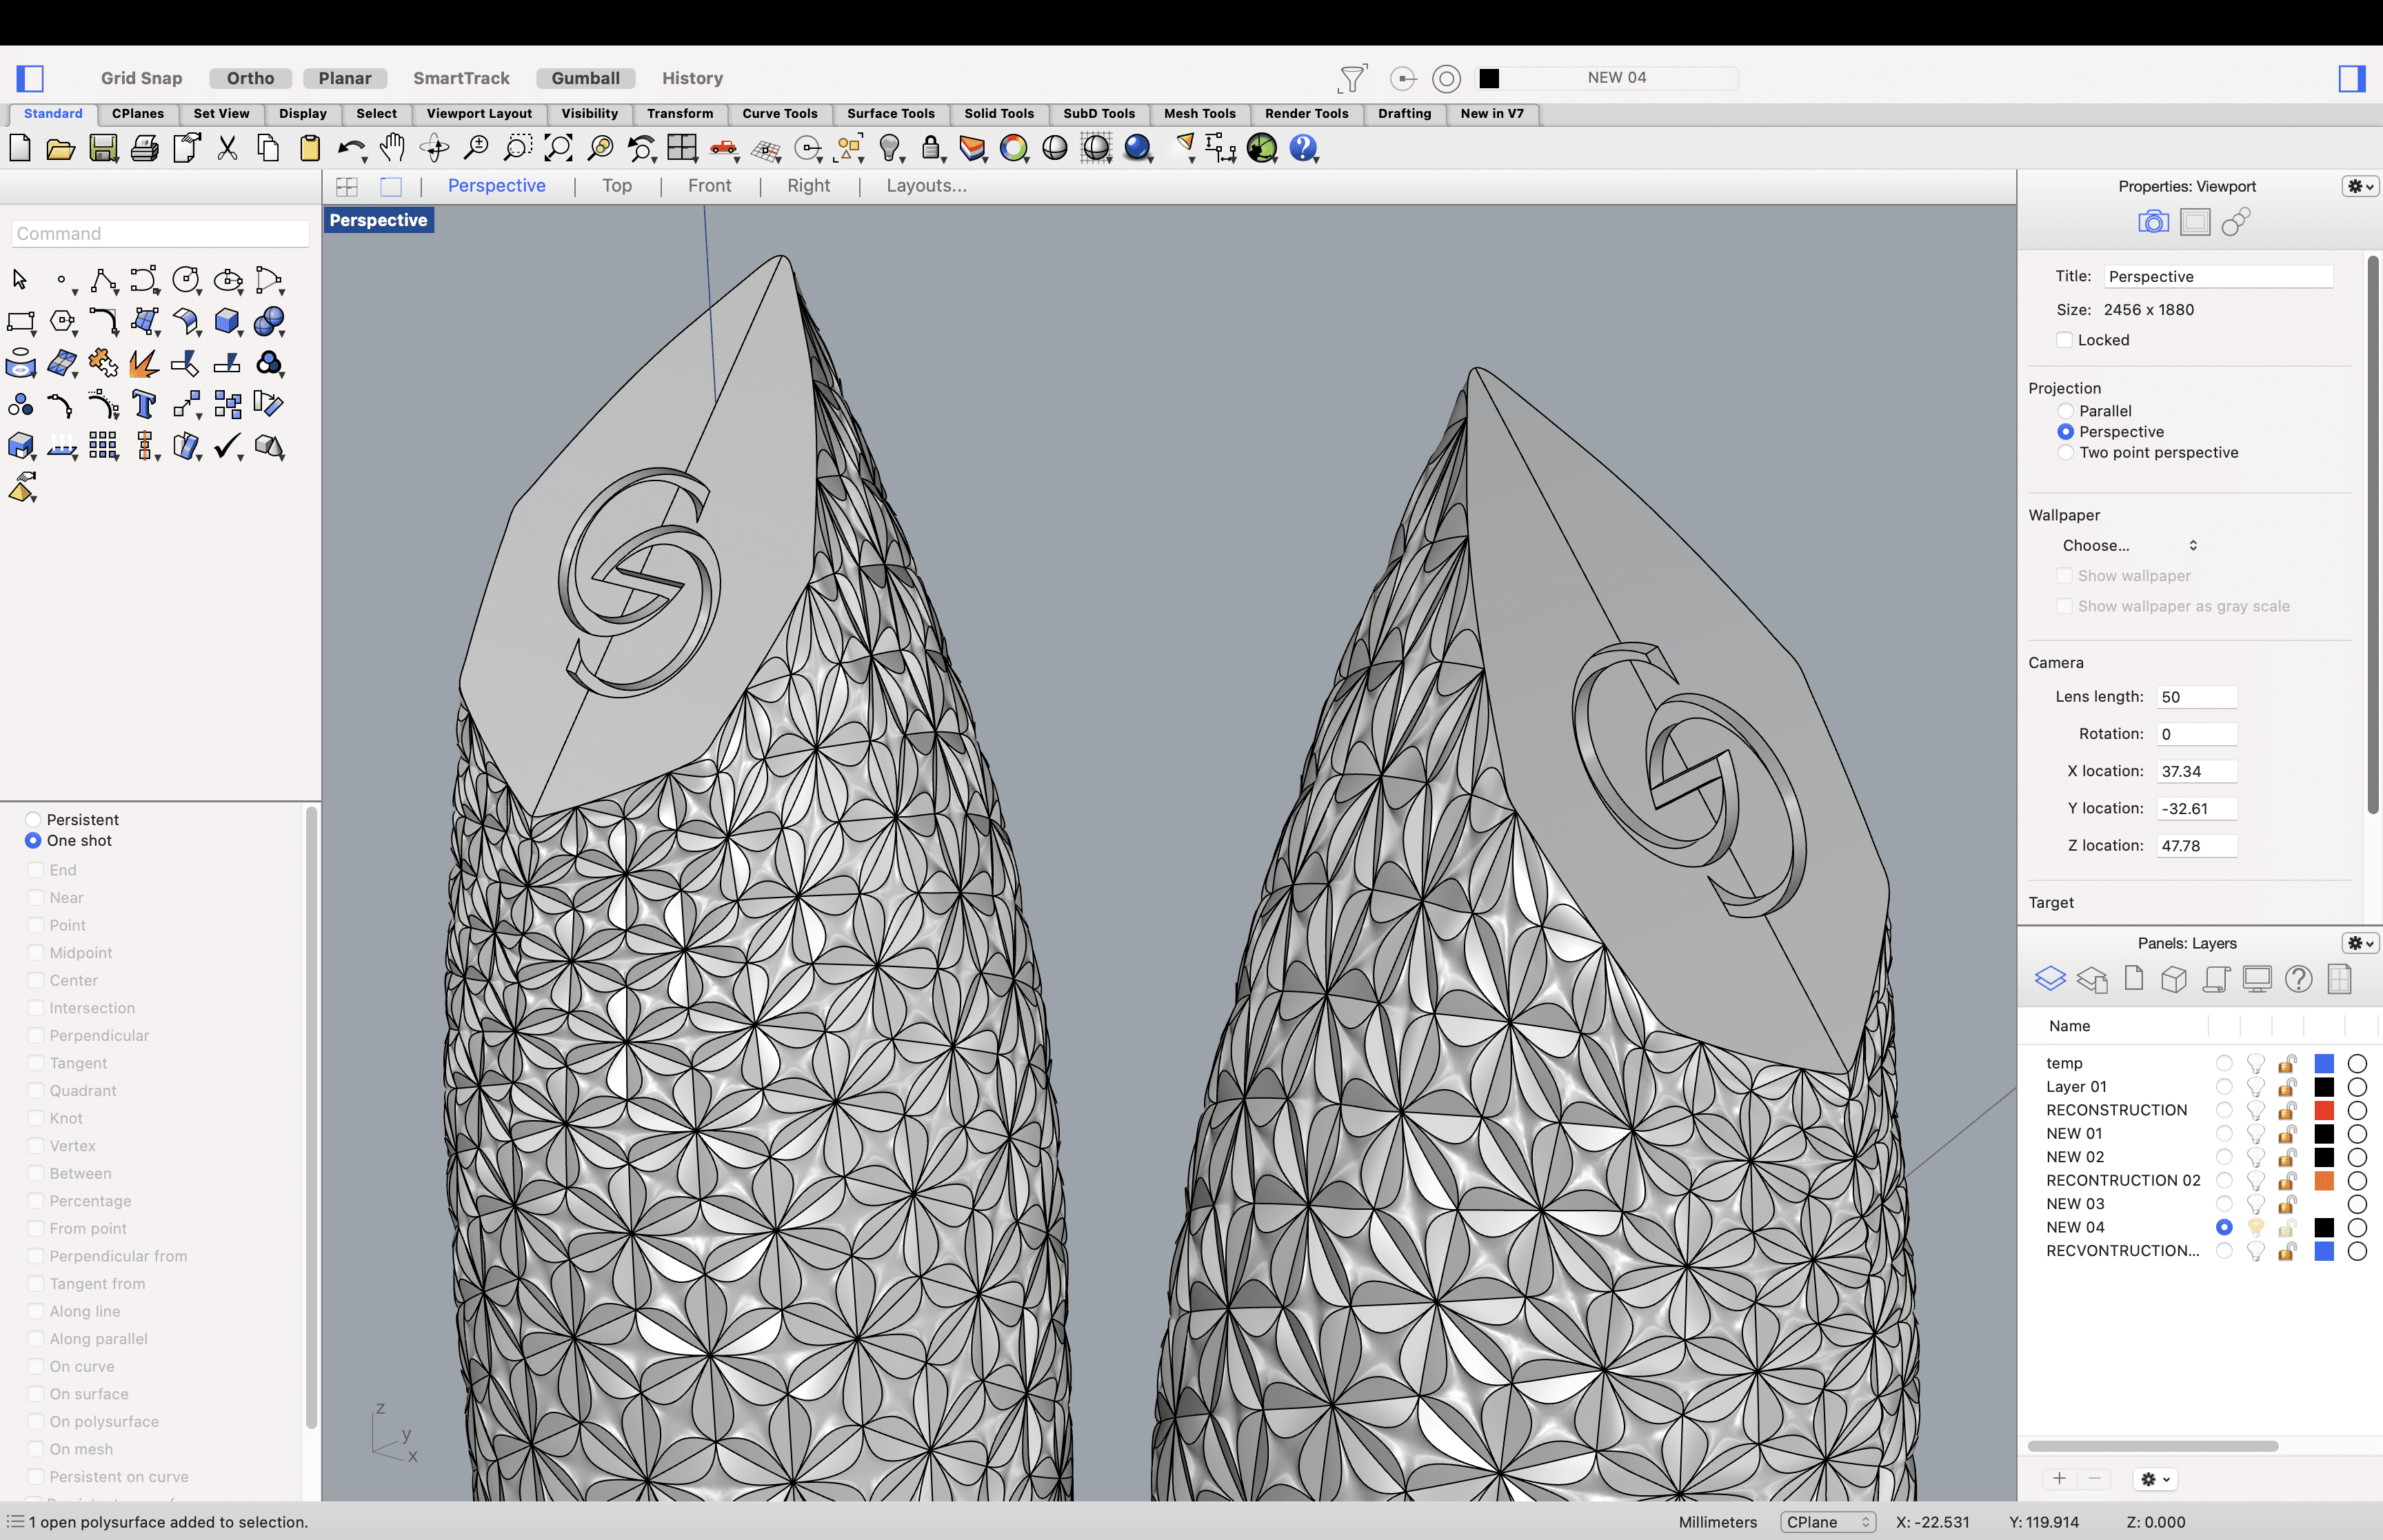
Task: Click the Help question mark icon
Action: pos(1302,148)
